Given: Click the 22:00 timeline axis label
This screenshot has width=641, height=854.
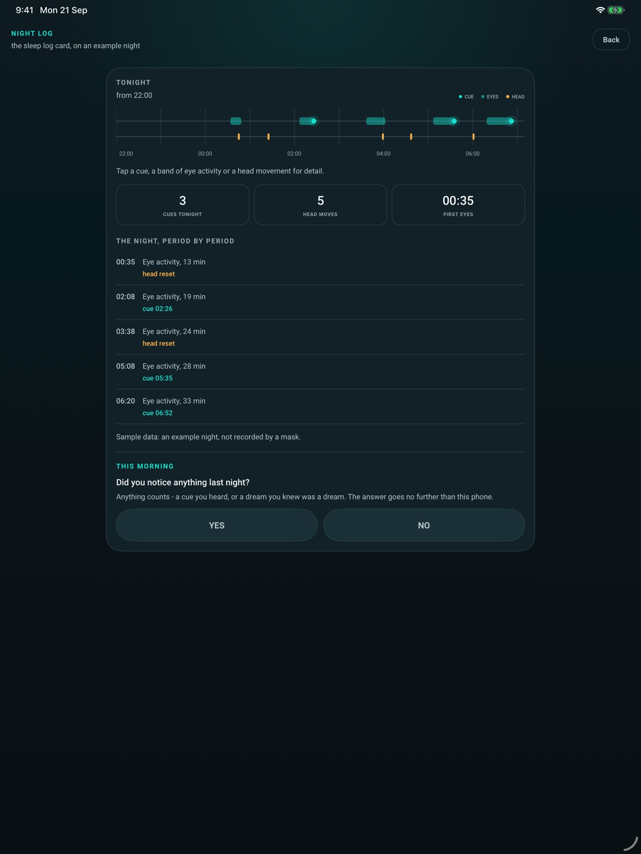Looking at the screenshot, I should tap(126, 154).
